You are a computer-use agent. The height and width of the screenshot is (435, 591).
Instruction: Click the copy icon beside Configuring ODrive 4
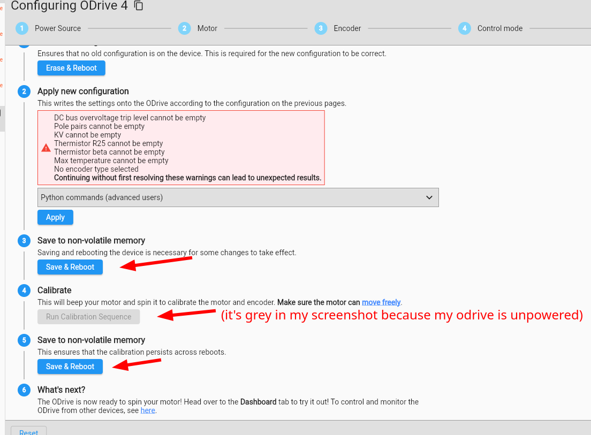pyautogui.click(x=139, y=6)
